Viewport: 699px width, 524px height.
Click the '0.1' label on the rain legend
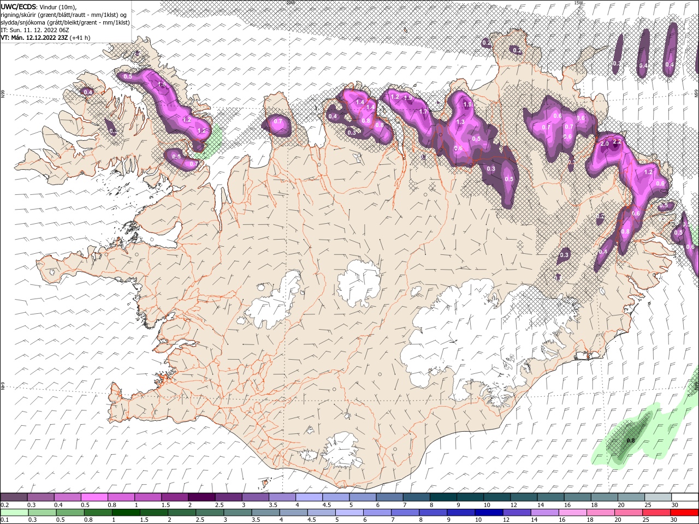coord(4,520)
